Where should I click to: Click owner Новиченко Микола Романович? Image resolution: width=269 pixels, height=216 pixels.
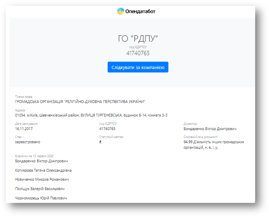42,179
